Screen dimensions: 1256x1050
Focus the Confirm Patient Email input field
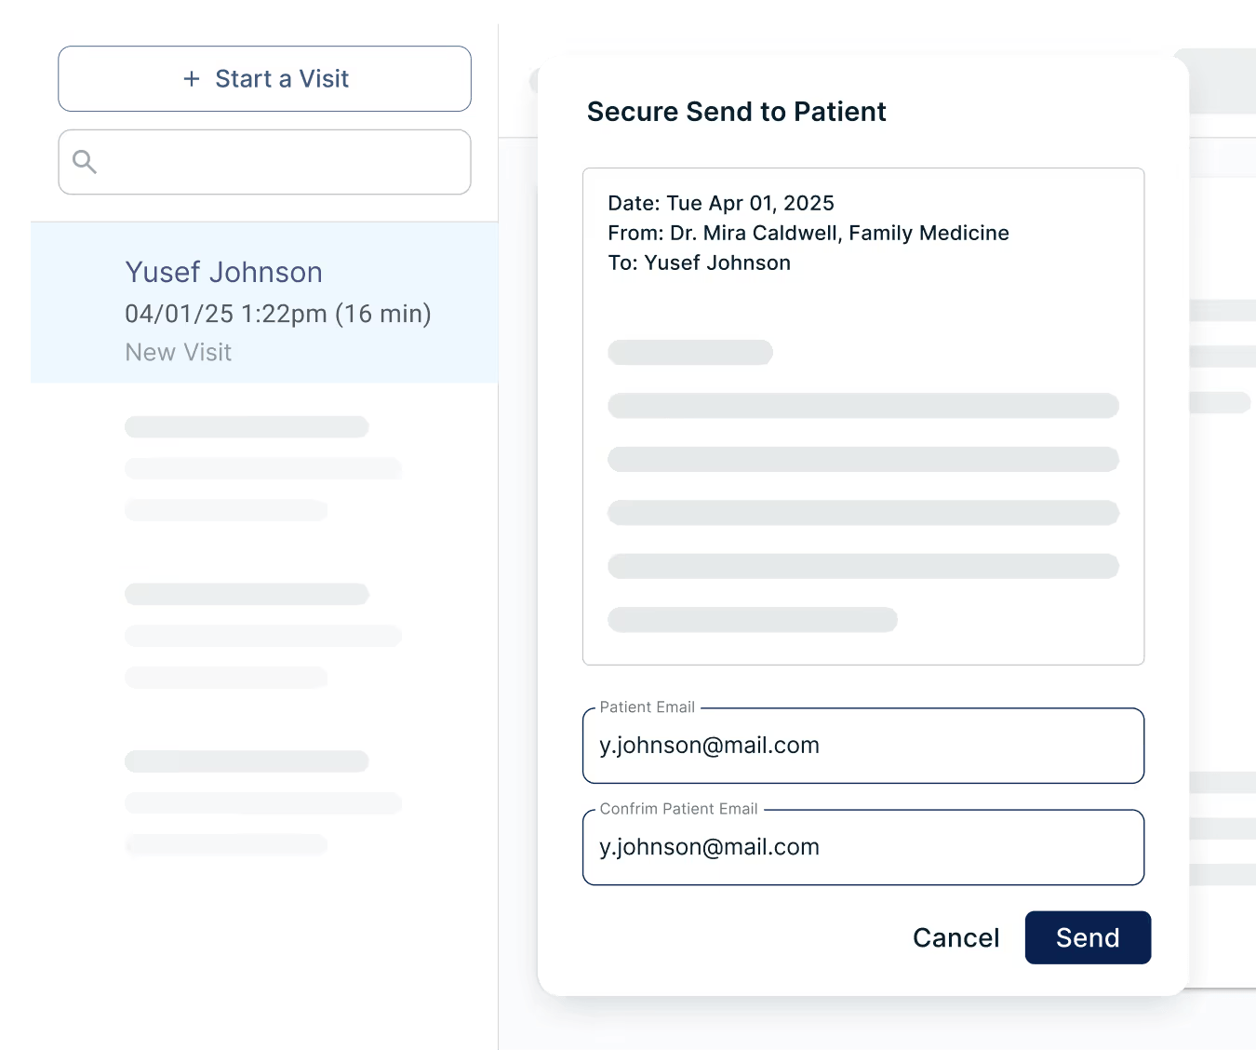862,847
